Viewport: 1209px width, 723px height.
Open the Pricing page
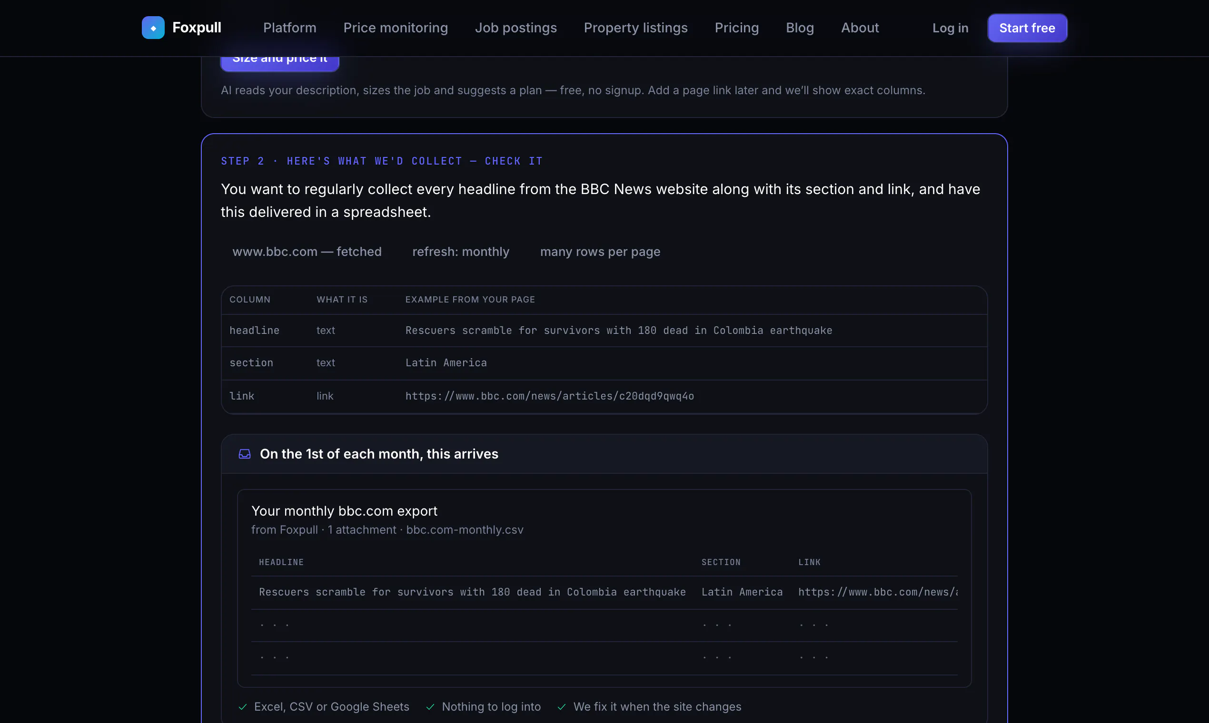737,28
